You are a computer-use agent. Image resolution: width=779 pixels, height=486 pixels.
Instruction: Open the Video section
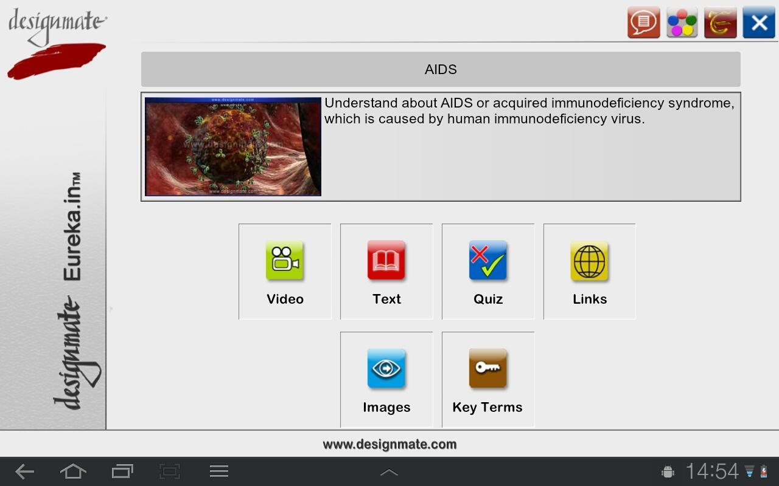284,271
